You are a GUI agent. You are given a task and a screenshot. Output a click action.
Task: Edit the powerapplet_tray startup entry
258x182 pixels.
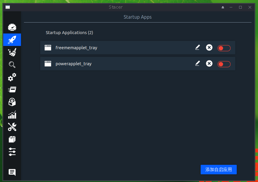pos(197,63)
